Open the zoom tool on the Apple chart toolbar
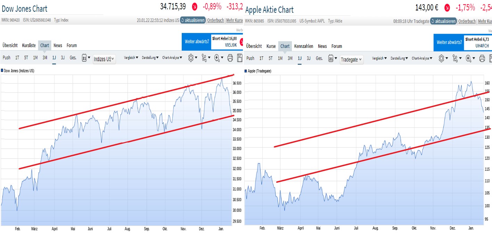Image resolution: width=492 pixels, height=233 pixels. click(x=469, y=58)
